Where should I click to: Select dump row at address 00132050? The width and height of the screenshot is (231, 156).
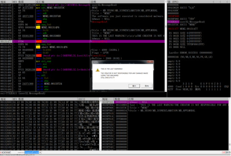click(x=50, y=116)
